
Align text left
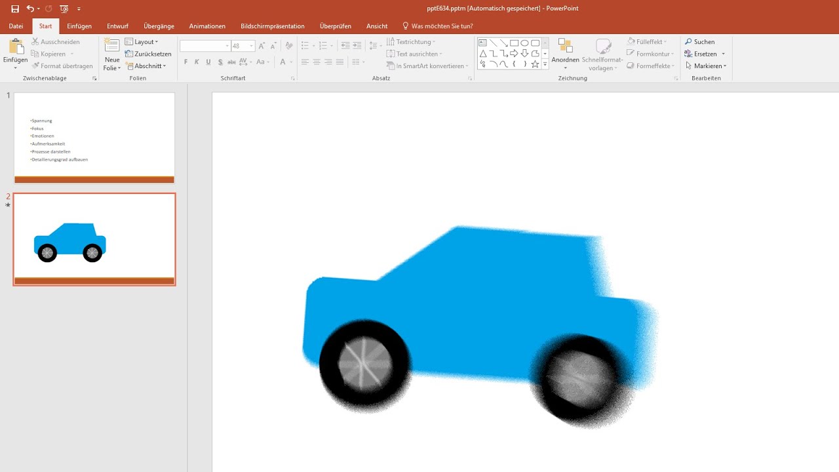click(305, 62)
